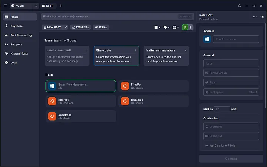The height and width of the screenshot is (167, 267).
Task: Open the Share data team step
Action: (116, 56)
